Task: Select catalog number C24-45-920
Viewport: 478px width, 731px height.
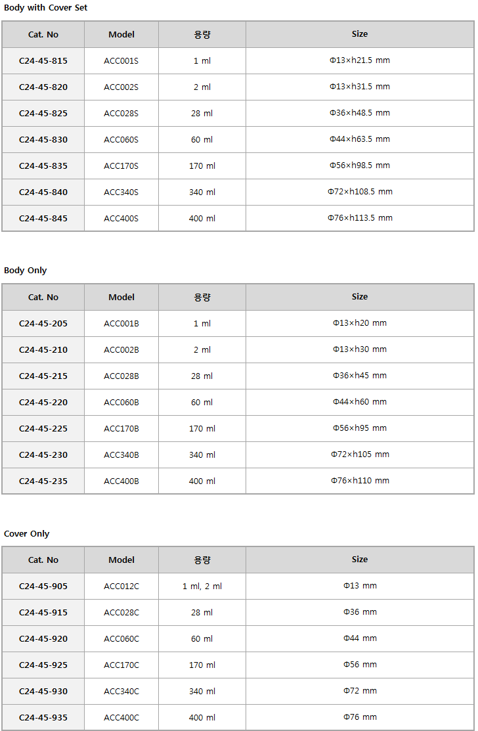Action: (43, 638)
